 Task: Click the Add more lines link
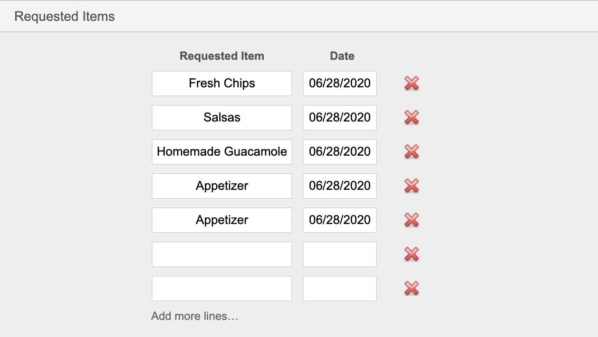coord(194,316)
